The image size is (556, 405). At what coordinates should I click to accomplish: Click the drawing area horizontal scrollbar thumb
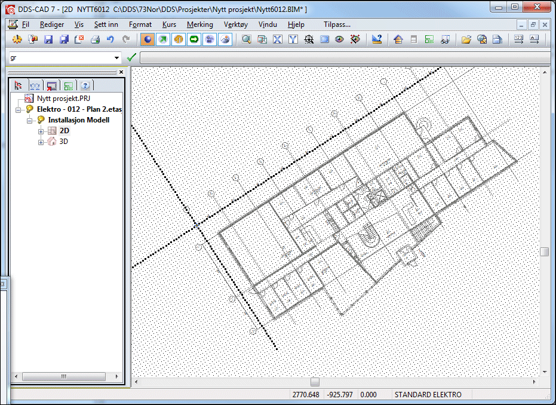coord(315,382)
